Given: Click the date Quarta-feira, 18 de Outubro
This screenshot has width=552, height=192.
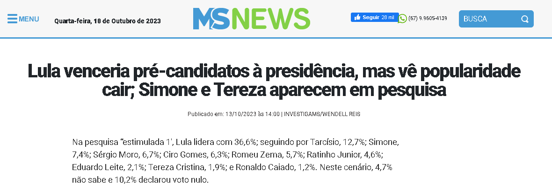Looking at the screenshot, I should pos(108,21).
